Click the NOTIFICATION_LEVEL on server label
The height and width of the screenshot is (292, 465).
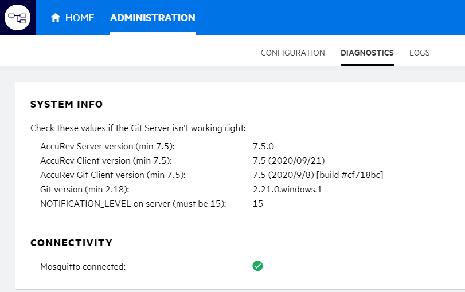pos(133,203)
